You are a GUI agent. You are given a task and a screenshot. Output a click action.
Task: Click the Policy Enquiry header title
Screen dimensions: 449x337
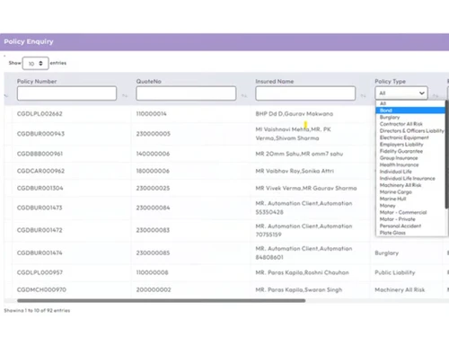click(x=29, y=41)
